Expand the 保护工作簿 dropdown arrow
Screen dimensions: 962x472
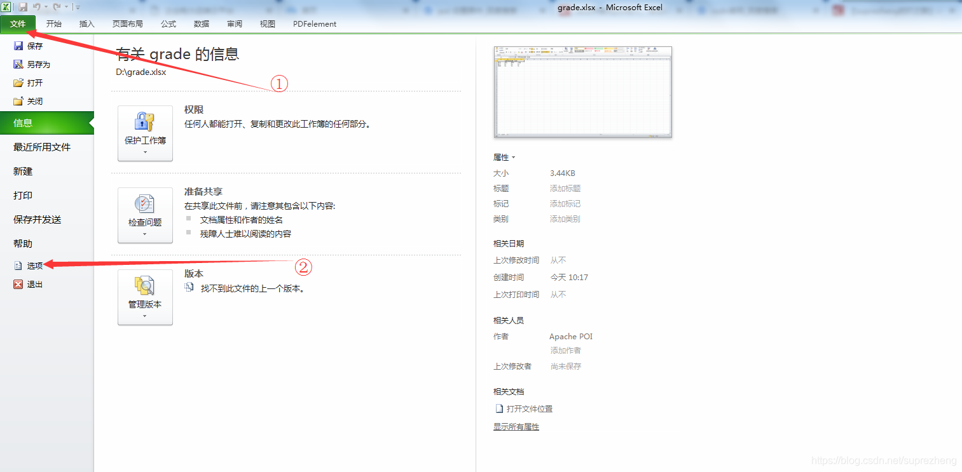[x=145, y=152]
